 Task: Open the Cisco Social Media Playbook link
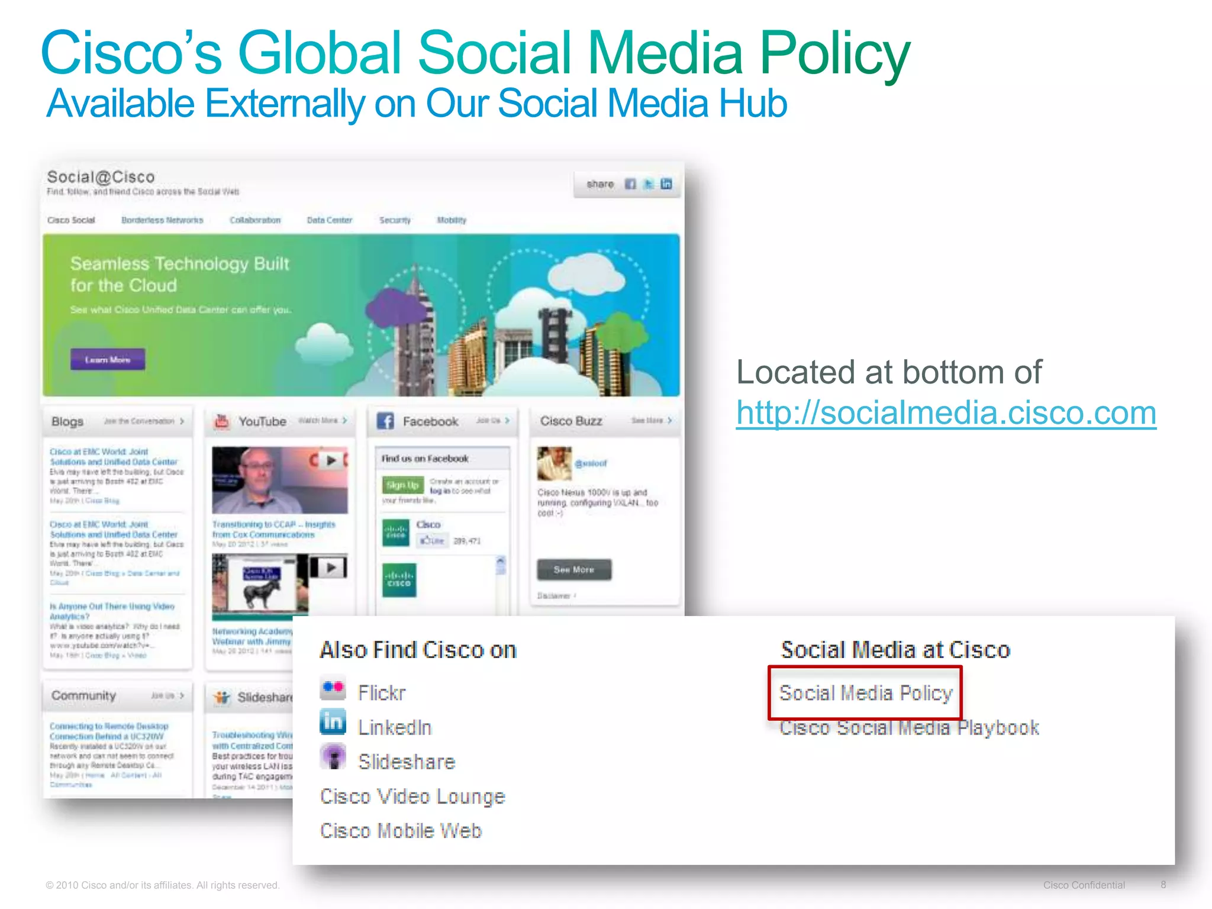[909, 727]
